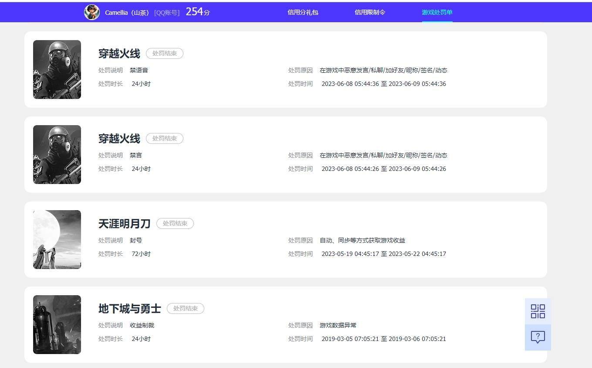The height and width of the screenshot is (368, 592).
Task: Click the Camellia user avatar
Action: click(92, 12)
